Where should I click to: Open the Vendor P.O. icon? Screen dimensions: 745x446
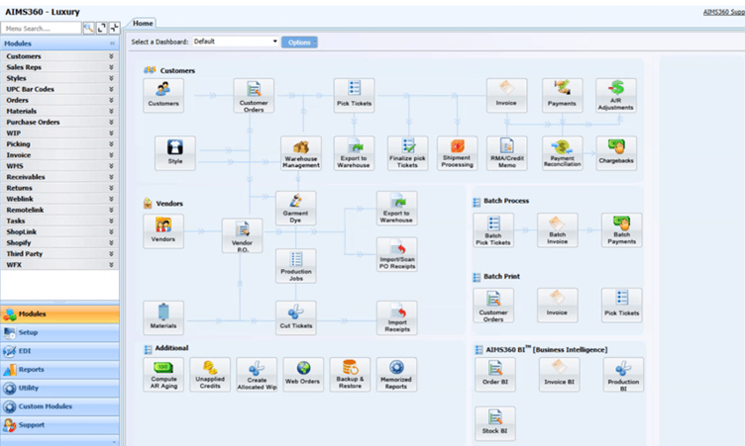pos(242,235)
